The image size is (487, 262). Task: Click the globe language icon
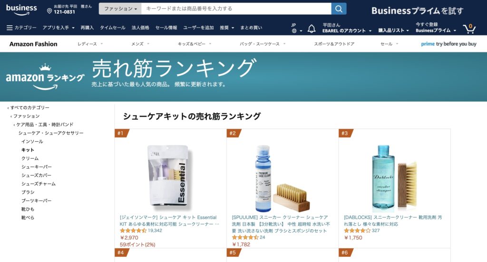294,31
